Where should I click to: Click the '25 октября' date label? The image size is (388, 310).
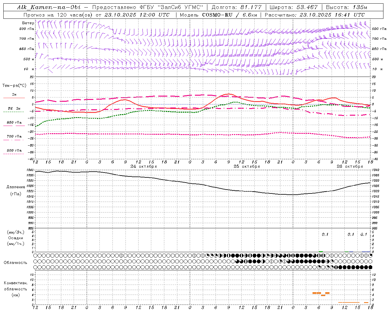pyautogui.click(x=247, y=167)
